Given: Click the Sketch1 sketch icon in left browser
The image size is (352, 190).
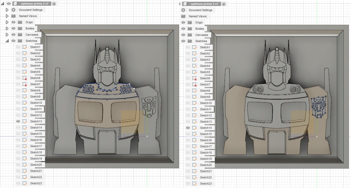Looking at the screenshot, I should [25, 47].
